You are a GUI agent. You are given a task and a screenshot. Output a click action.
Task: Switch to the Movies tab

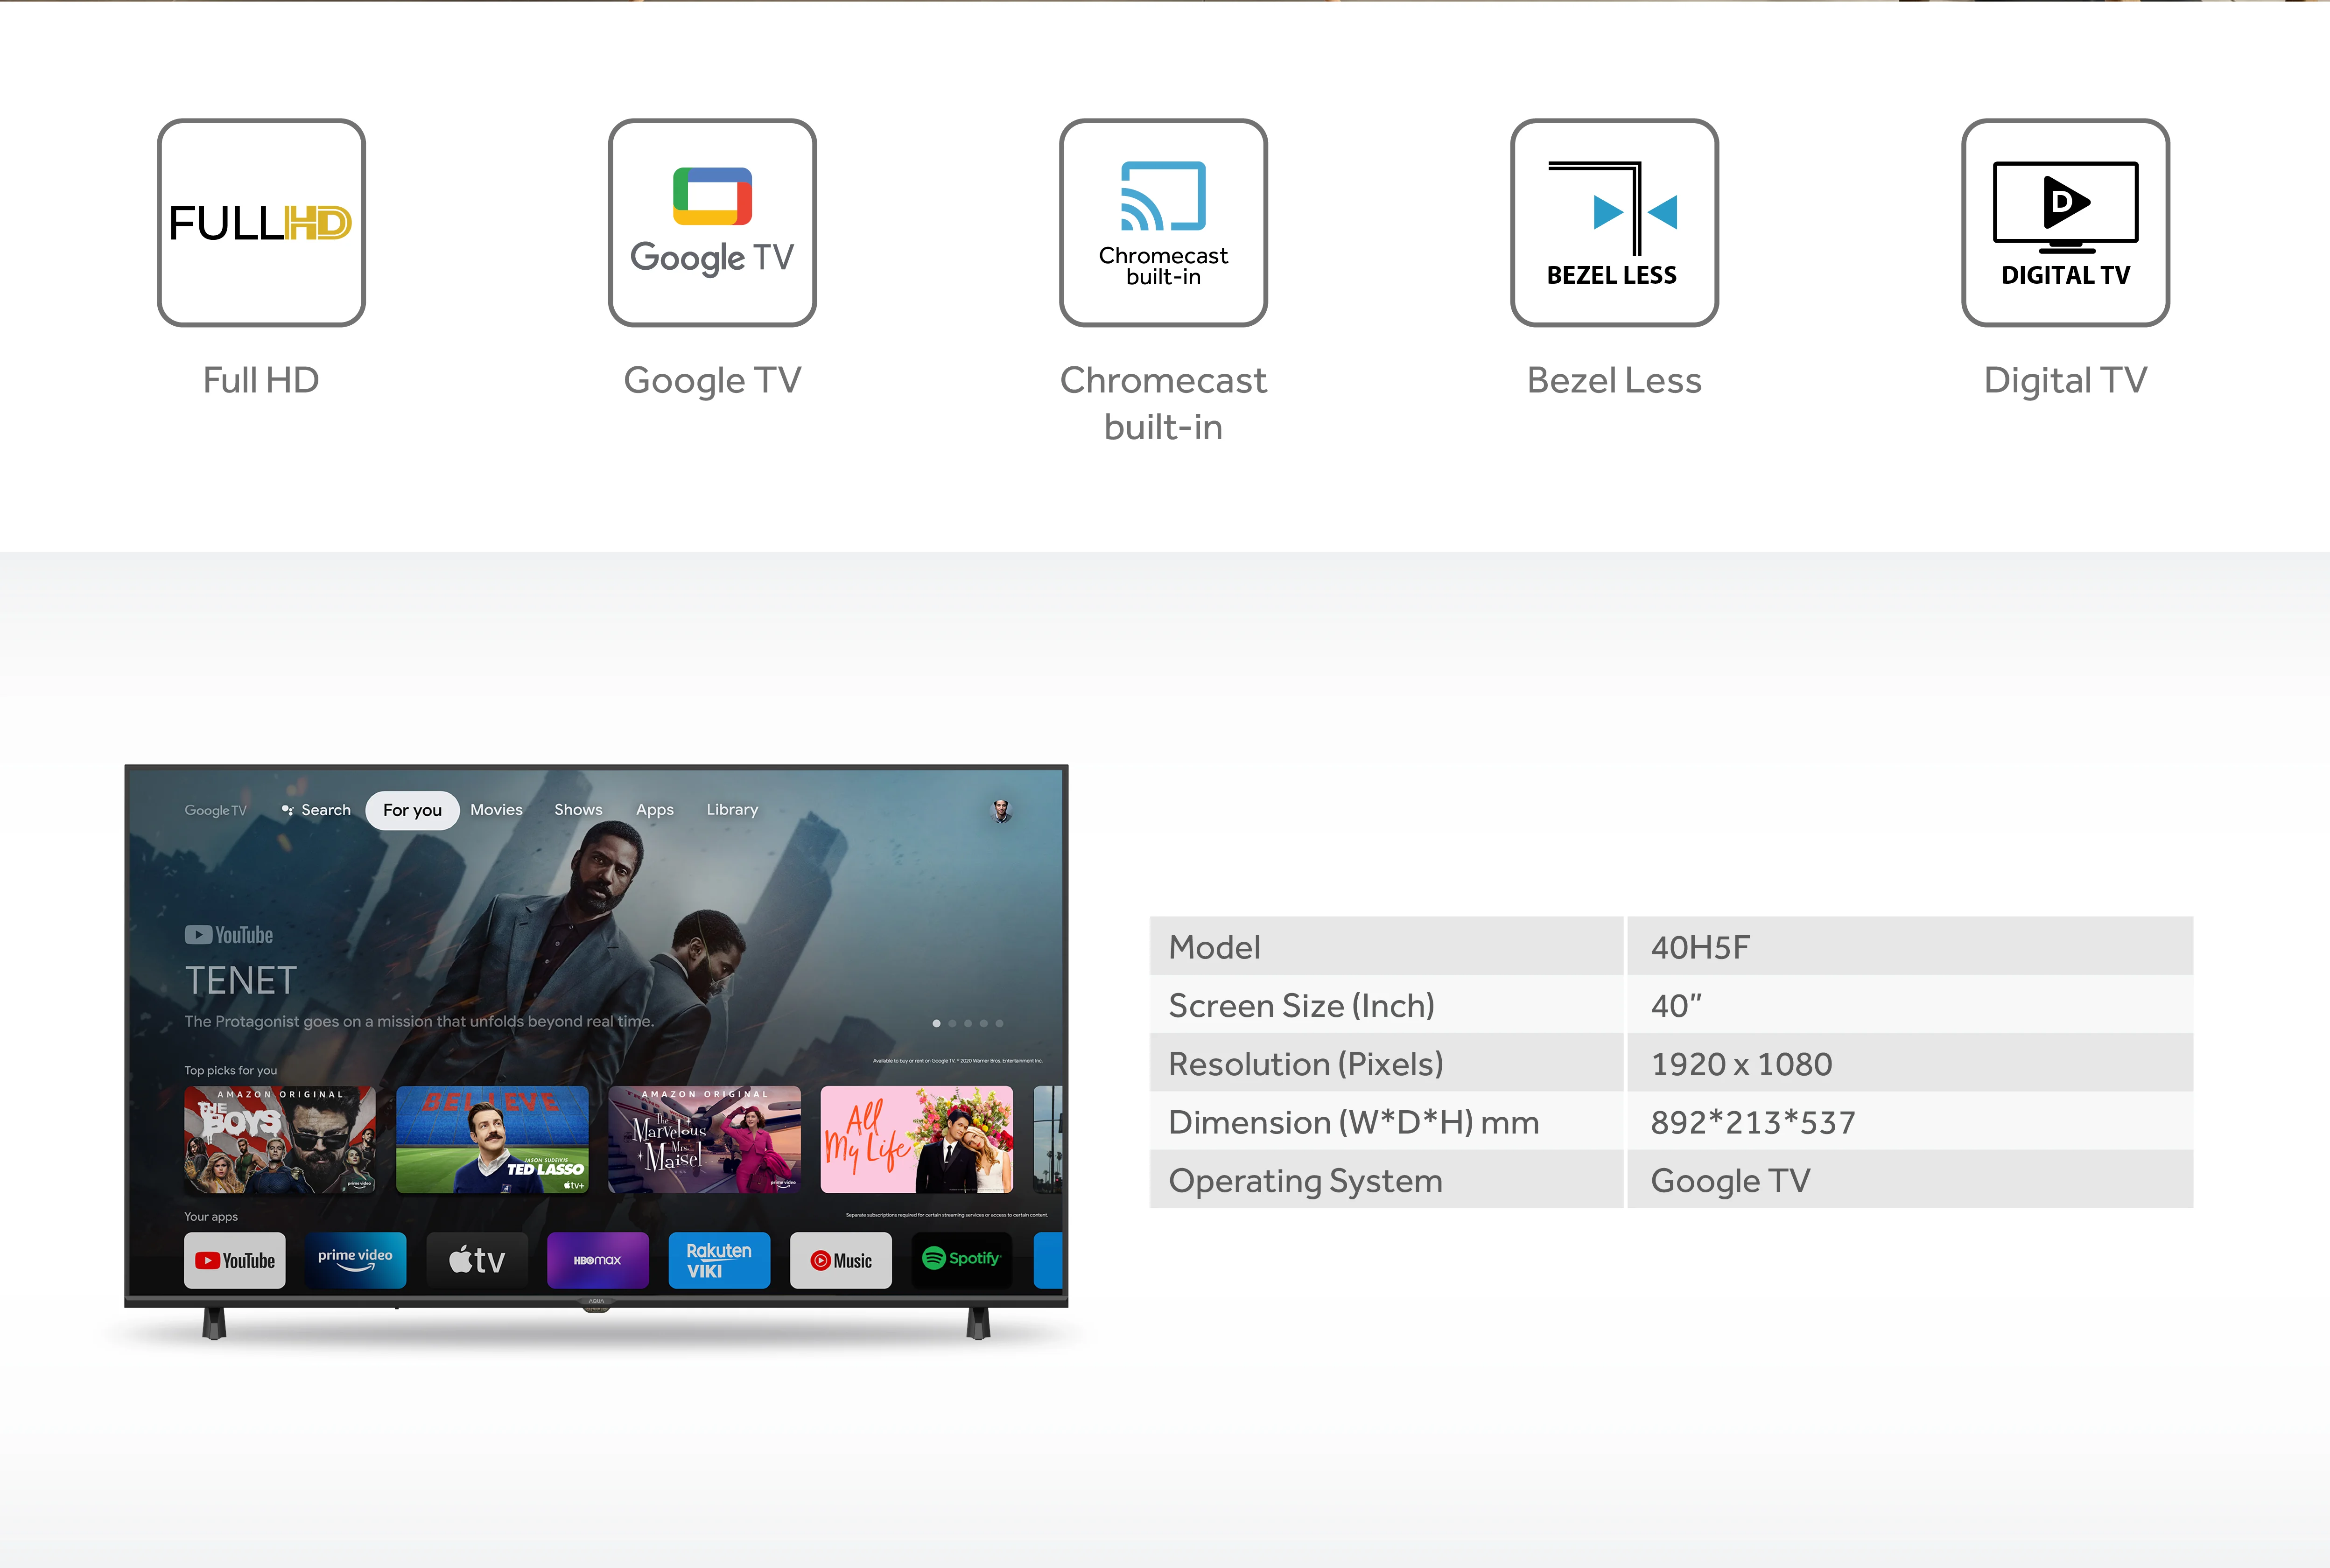tap(497, 810)
